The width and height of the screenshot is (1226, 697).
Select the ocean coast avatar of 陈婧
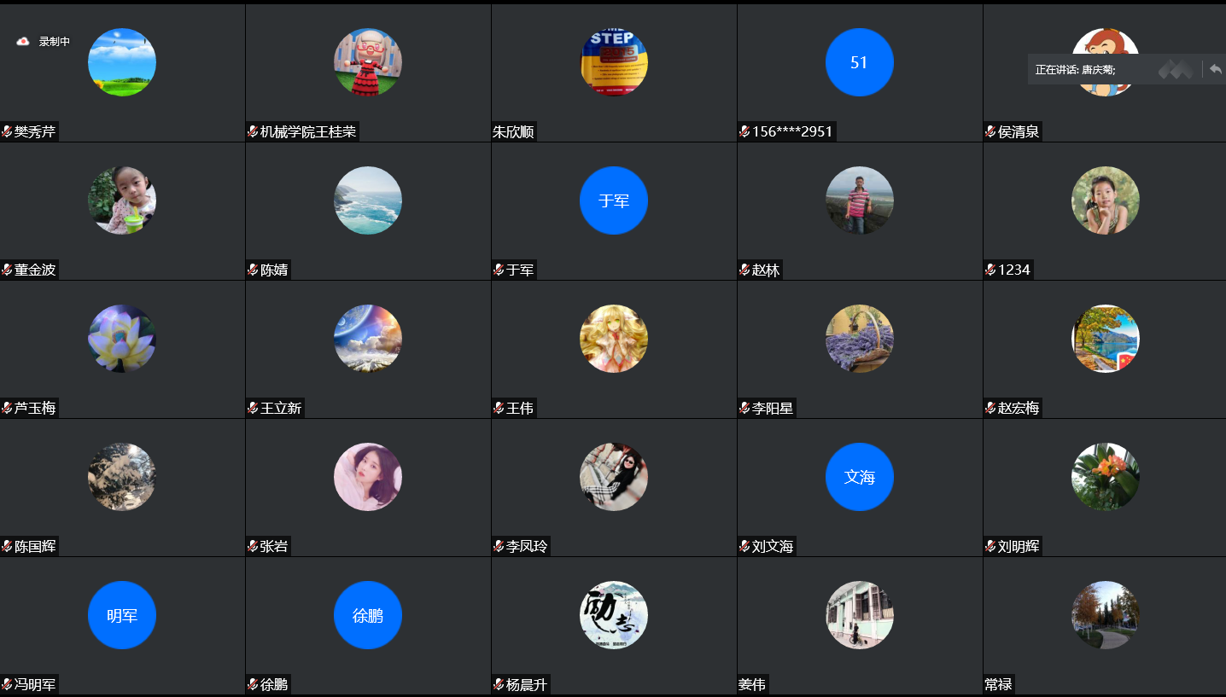368,200
